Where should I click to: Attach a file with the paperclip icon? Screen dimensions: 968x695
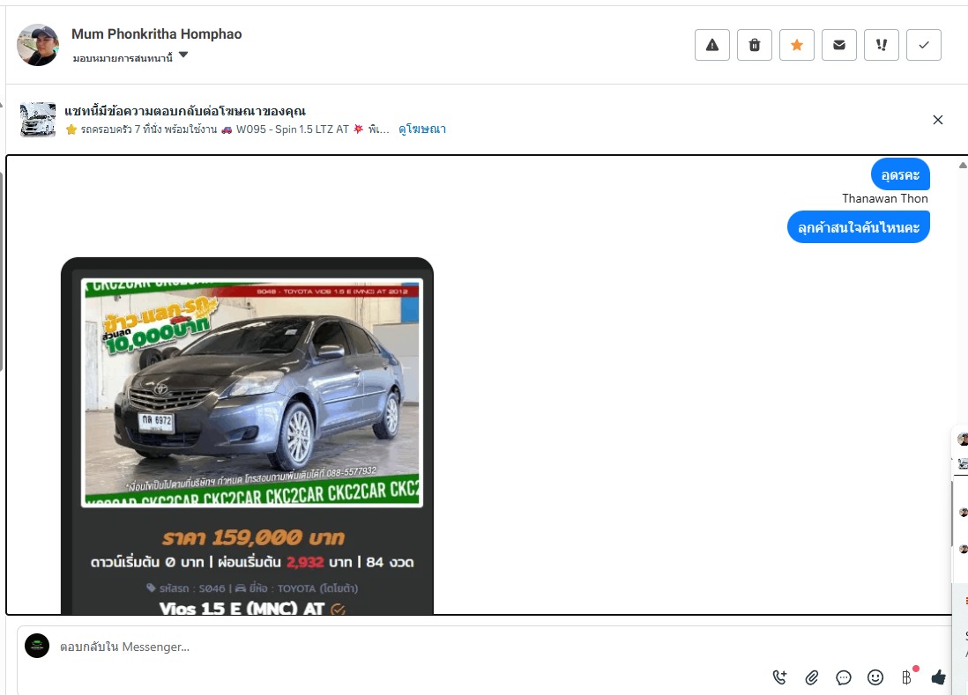[x=812, y=677]
